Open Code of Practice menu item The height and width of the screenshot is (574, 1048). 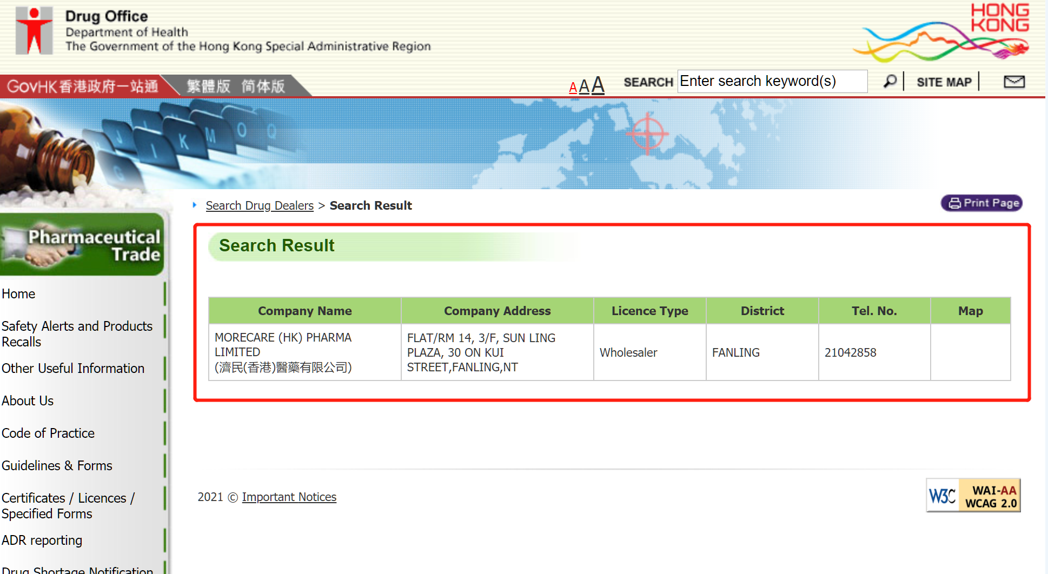(48, 433)
